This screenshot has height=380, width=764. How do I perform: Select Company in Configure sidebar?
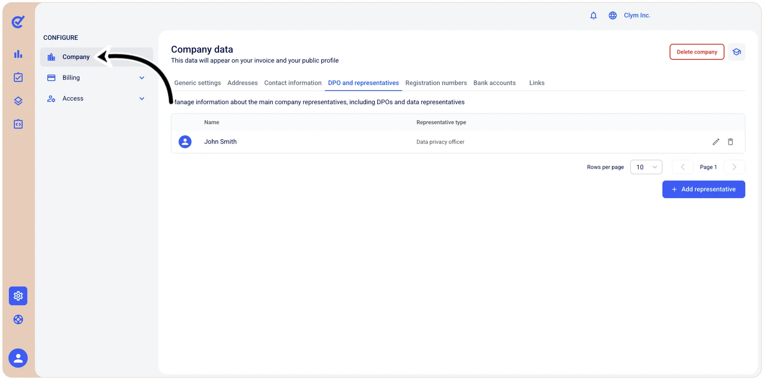coord(96,57)
